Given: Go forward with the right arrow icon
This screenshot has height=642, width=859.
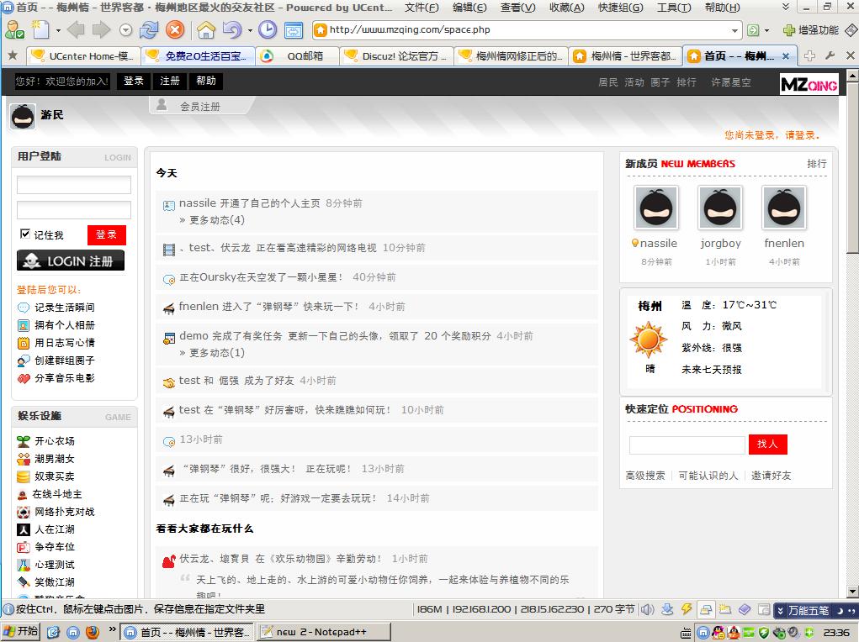Looking at the screenshot, I should [x=101, y=29].
